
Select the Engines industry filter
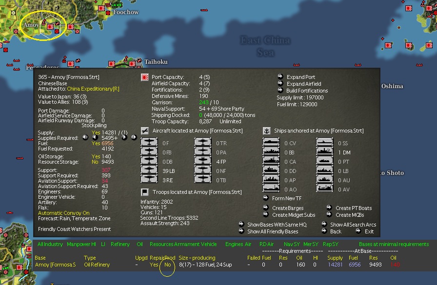(x=235, y=244)
